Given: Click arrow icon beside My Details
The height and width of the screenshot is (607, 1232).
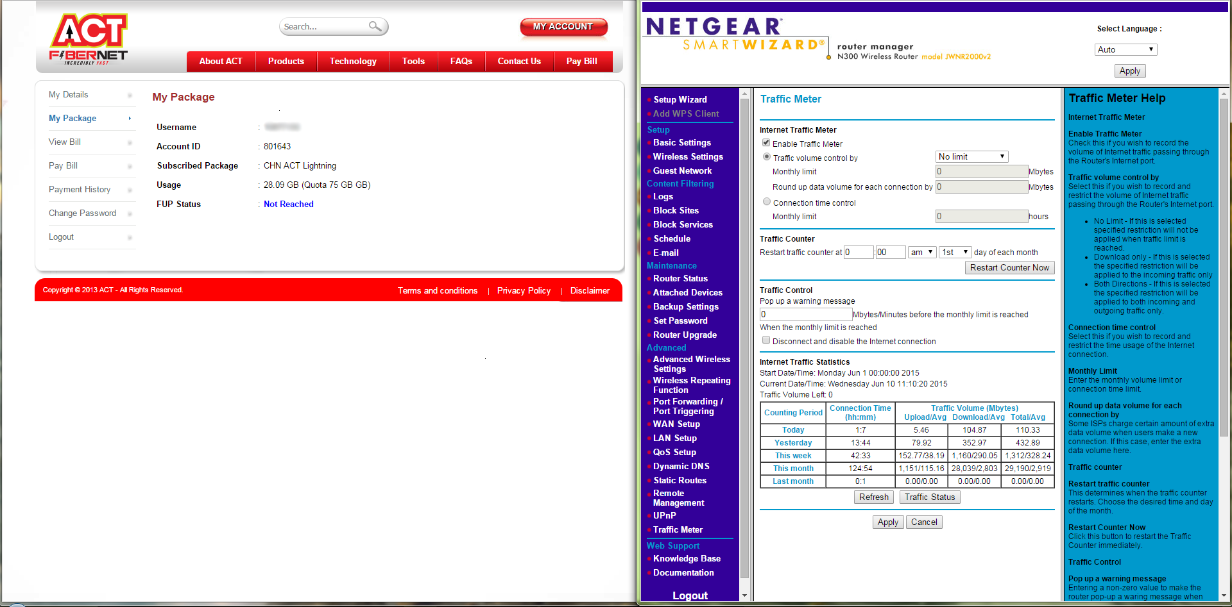Looking at the screenshot, I should [x=130, y=96].
